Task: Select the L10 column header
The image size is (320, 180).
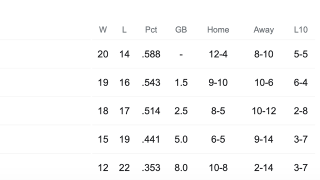Action: (301, 30)
